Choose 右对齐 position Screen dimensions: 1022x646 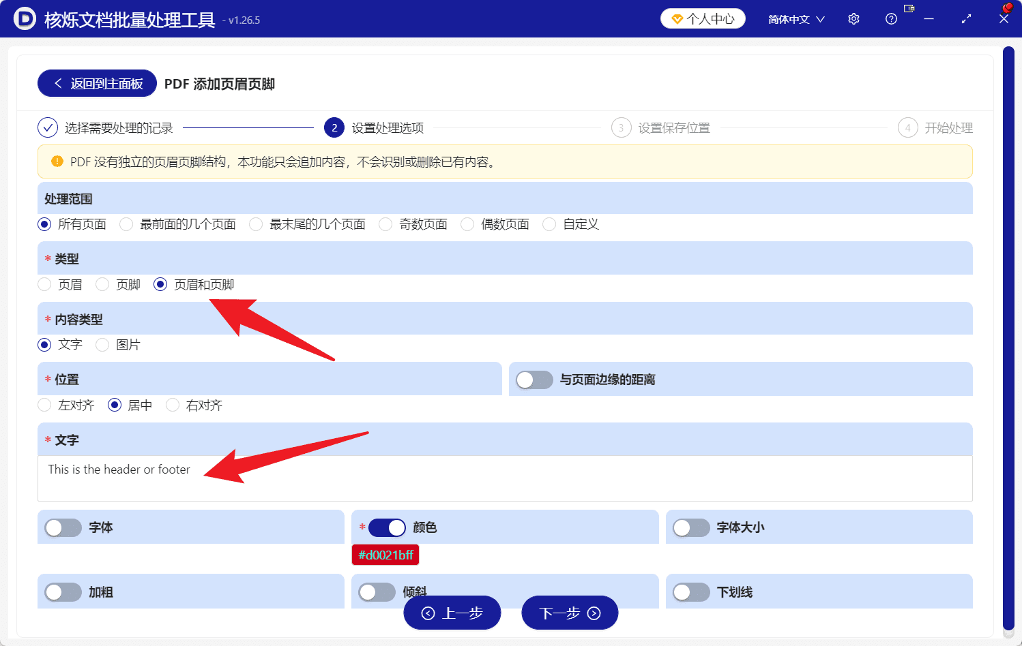[x=194, y=405]
